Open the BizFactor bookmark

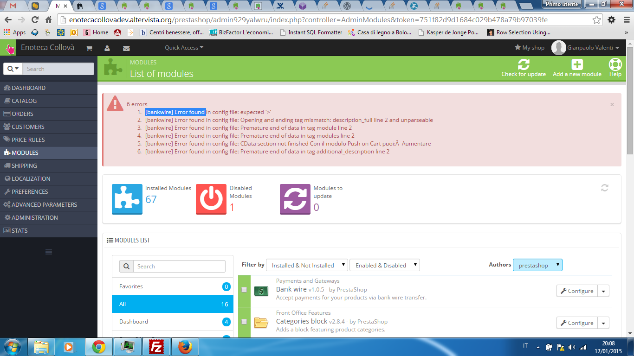[242, 32]
